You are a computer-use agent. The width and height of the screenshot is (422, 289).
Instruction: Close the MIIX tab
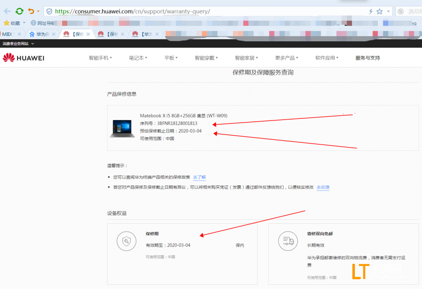click(x=19, y=34)
